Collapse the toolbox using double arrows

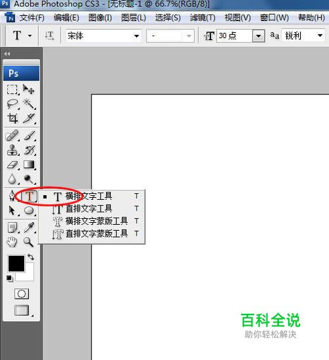click(7, 54)
